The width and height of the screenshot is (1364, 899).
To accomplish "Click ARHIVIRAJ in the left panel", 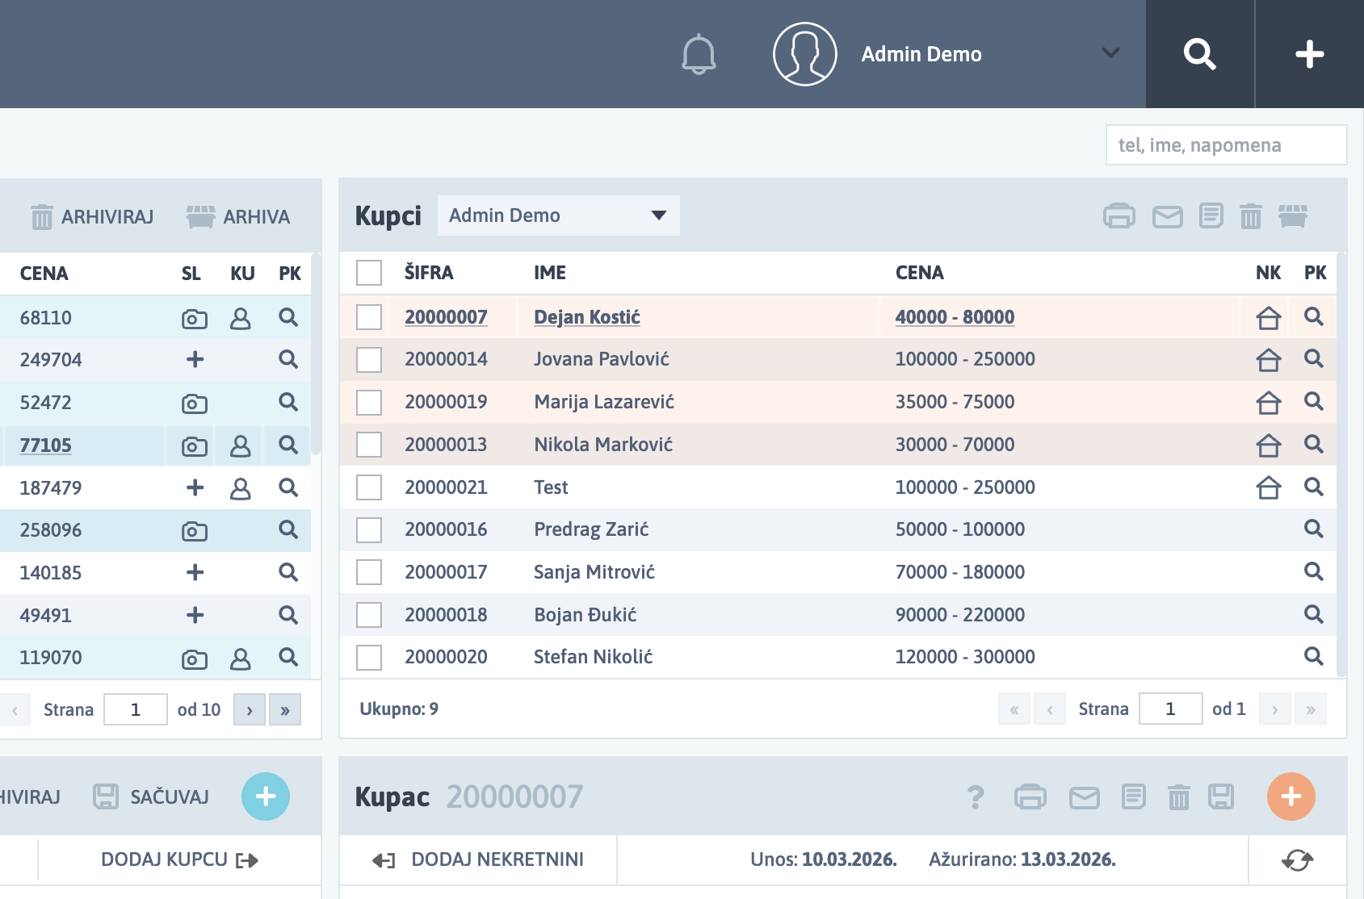I will (92, 217).
